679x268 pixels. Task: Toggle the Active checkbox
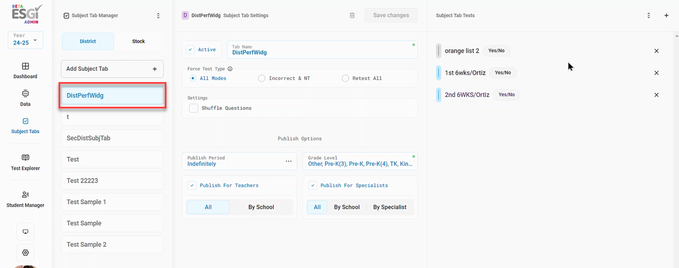(191, 49)
